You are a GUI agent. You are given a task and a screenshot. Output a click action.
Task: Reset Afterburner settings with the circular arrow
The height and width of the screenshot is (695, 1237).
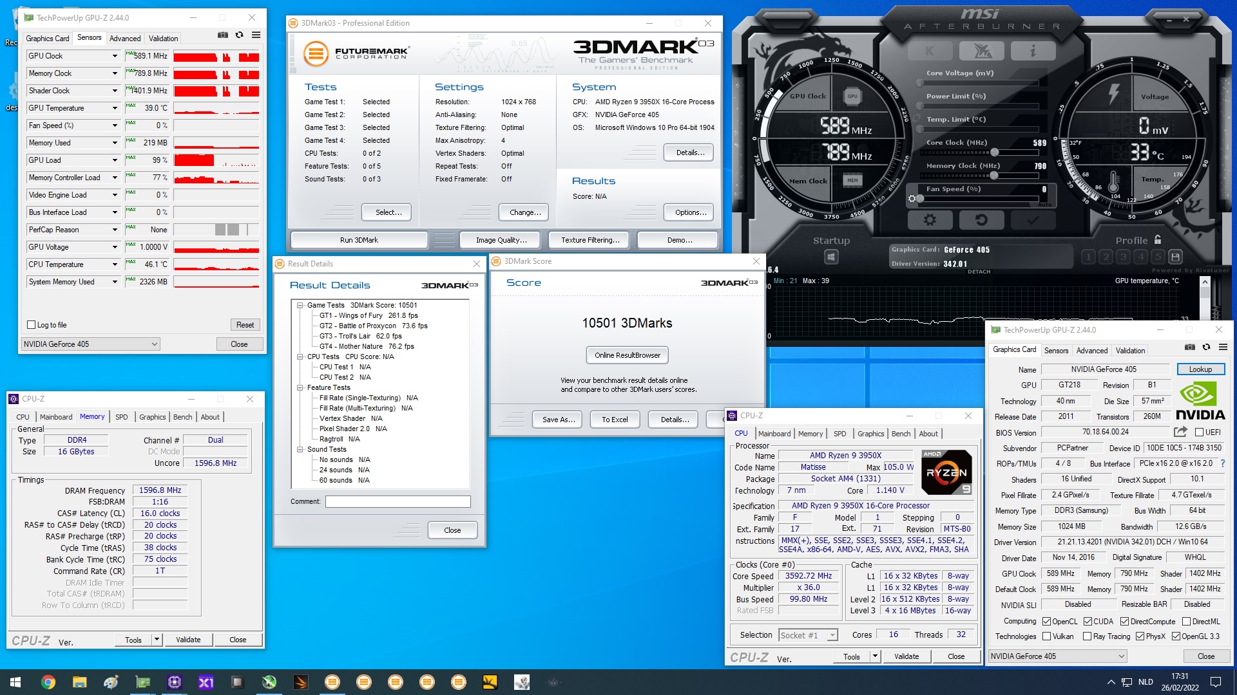pyautogui.click(x=981, y=220)
